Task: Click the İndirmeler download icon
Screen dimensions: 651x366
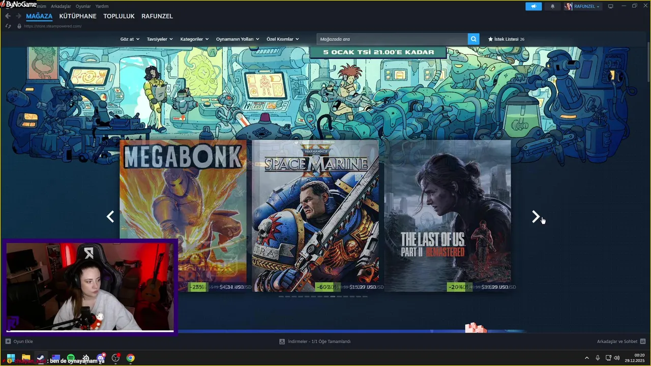Action: 282,342
